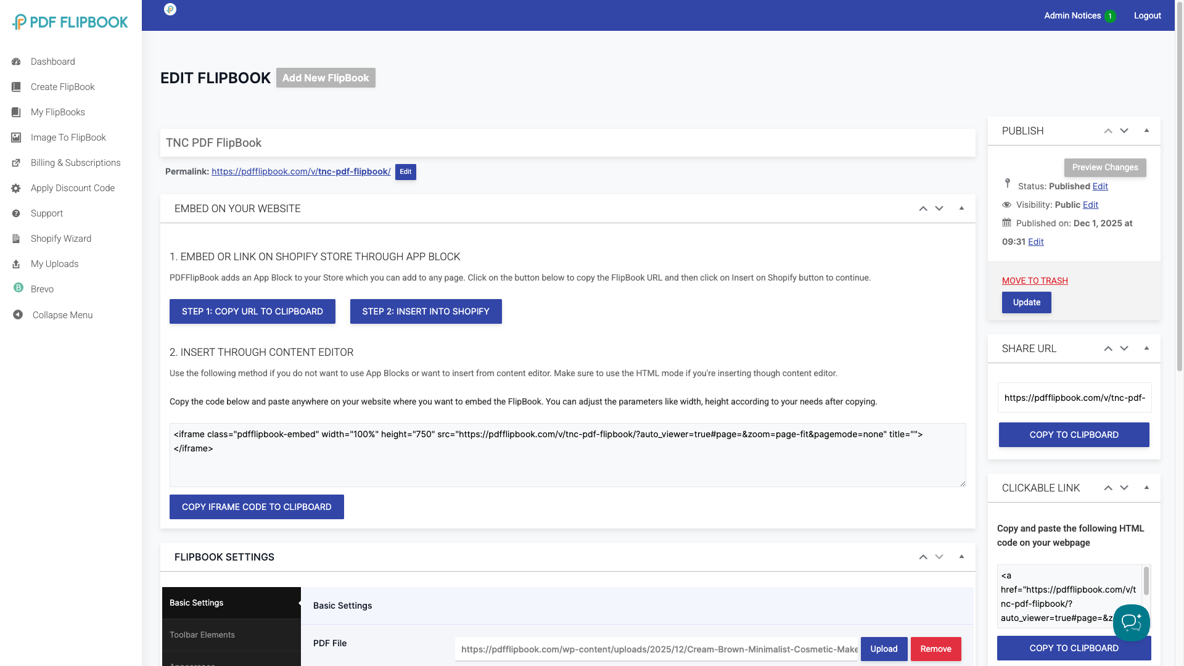Click the Move to Trash link

click(x=1034, y=281)
